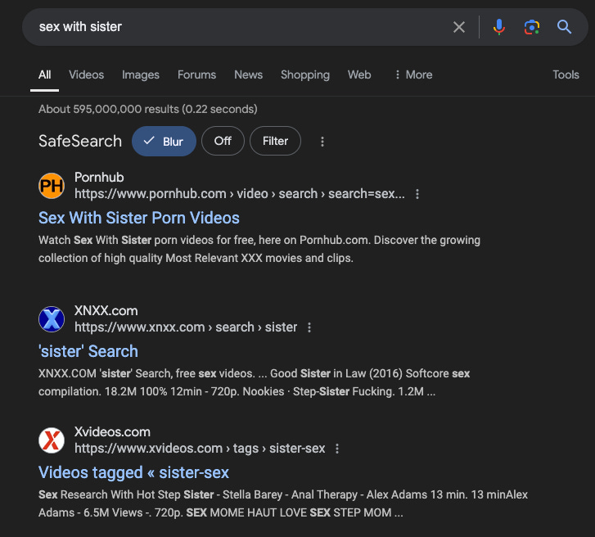Click the Xvideos.com site name
This screenshot has height=537, width=595.
pos(112,432)
